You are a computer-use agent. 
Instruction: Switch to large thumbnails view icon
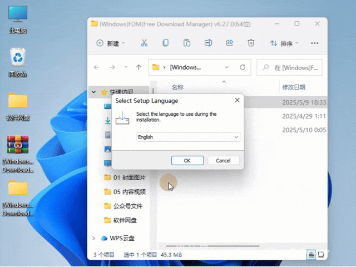pos(321,255)
